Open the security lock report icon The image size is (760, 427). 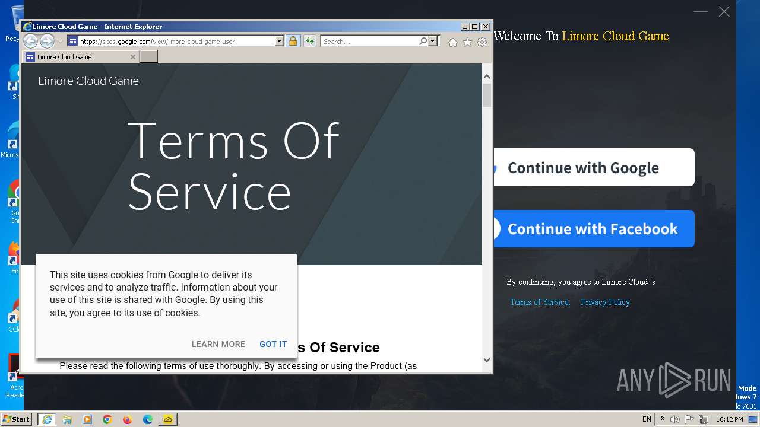point(293,41)
